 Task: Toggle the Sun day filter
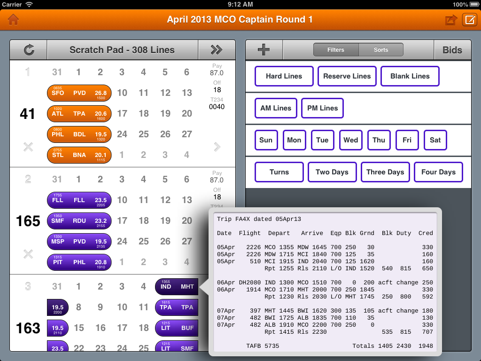pyautogui.click(x=266, y=140)
